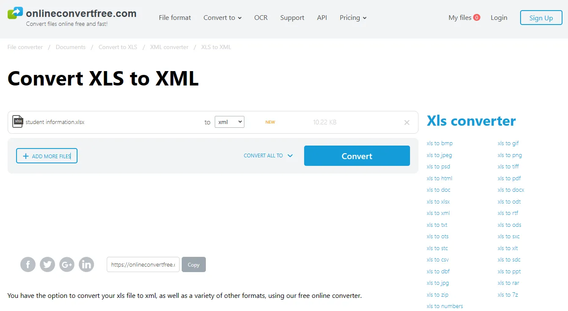Open the xls to ppt link
The image size is (568, 311).
pyautogui.click(x=509, y=271)
